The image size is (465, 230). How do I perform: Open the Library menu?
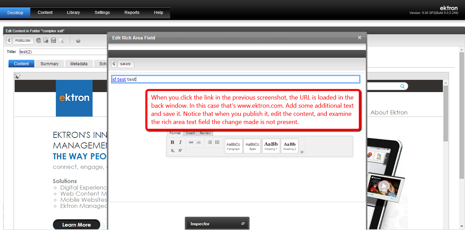coord(73,13)
